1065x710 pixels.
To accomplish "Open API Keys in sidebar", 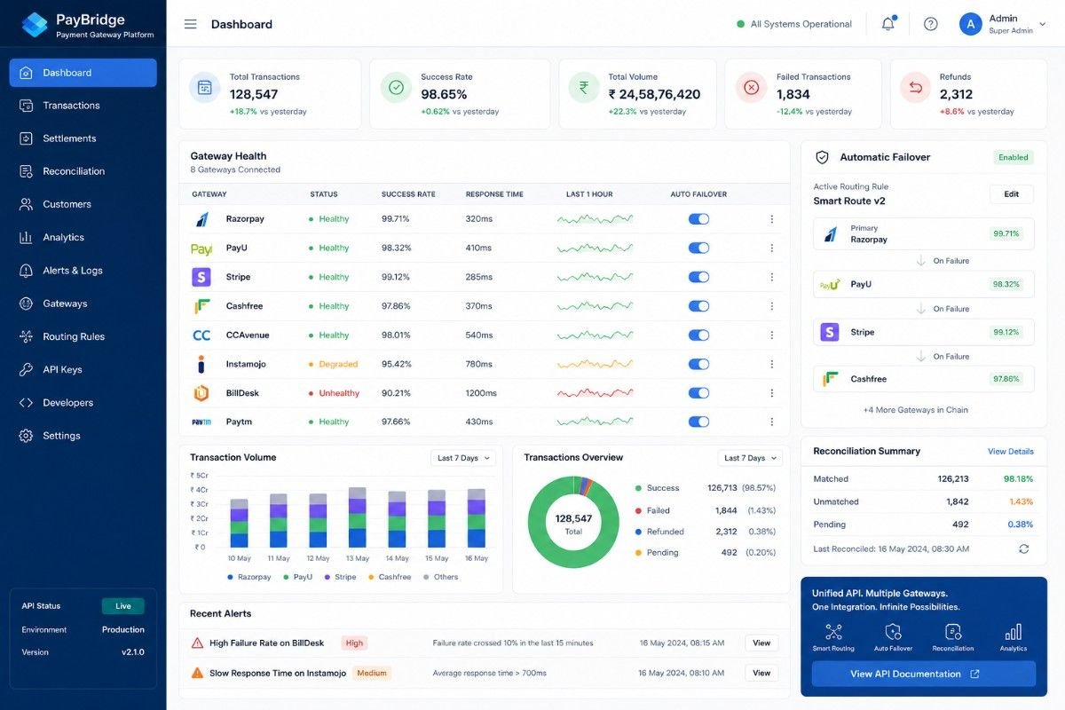I will [83, 369].
